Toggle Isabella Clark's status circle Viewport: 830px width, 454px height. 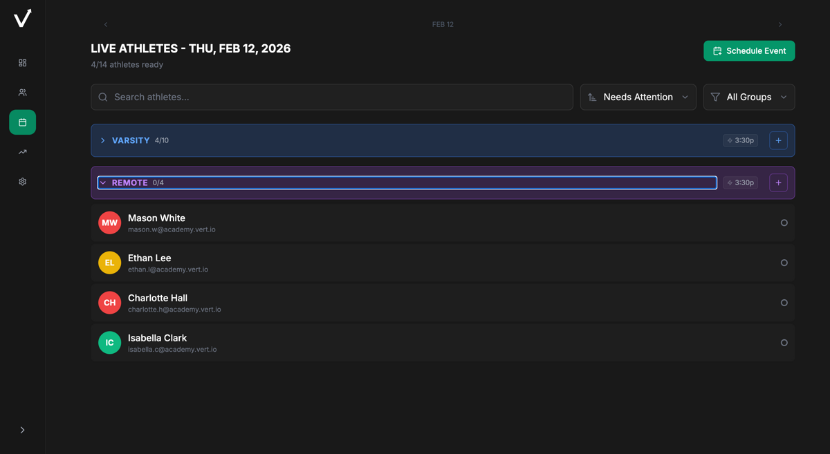(x=784, y=343)
